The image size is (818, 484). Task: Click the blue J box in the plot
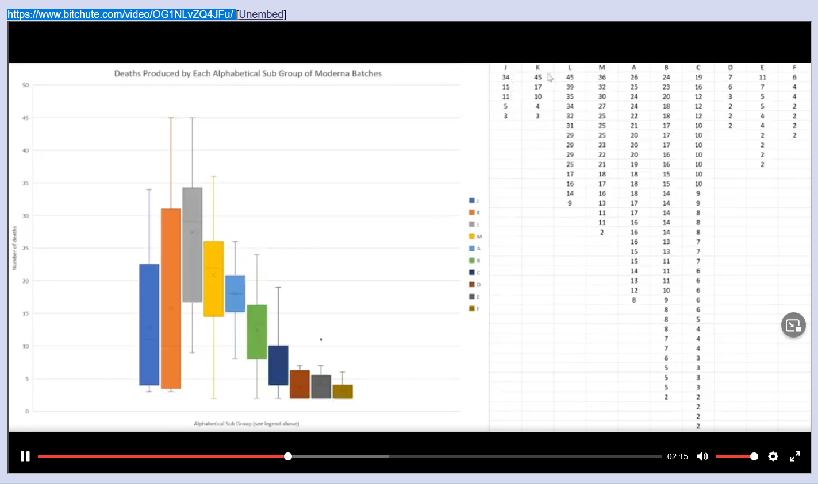coord(149,324)
